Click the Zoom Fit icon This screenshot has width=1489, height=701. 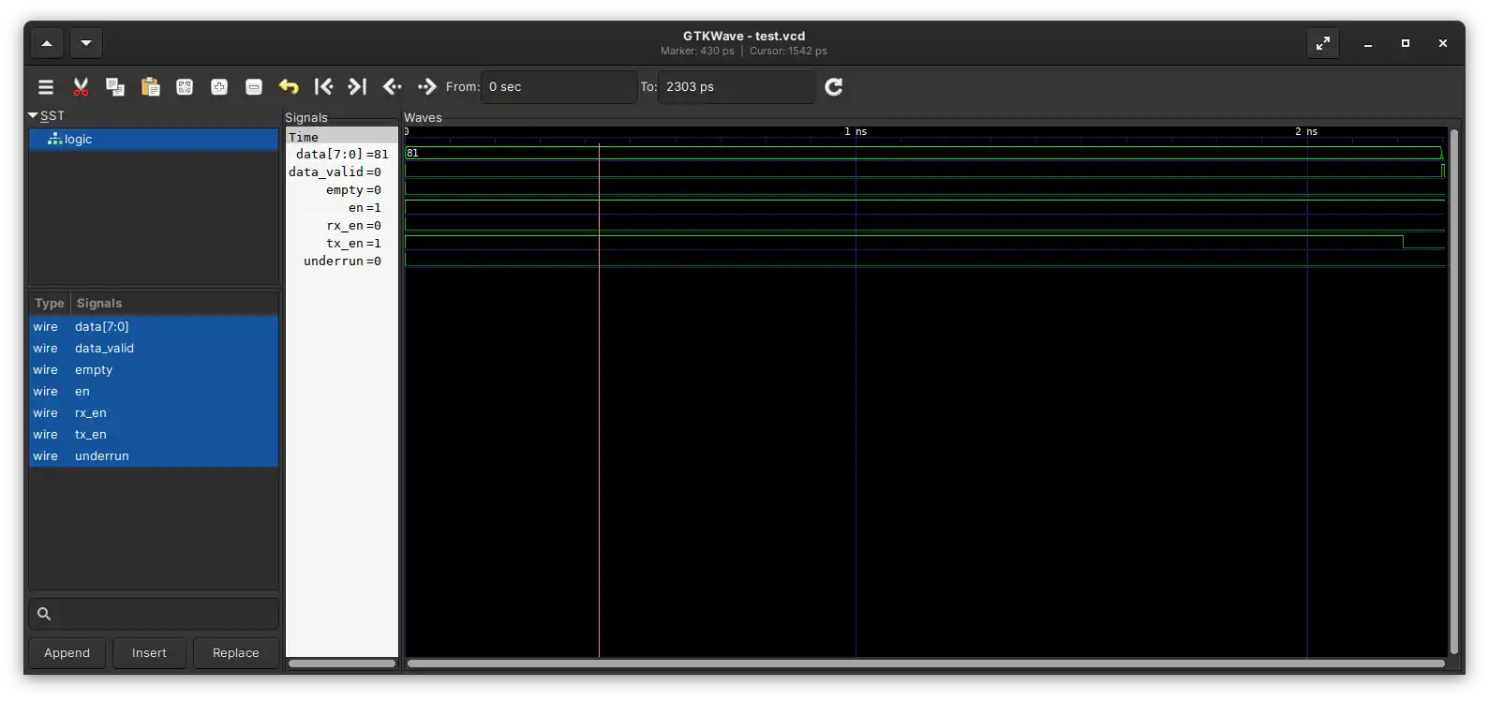click(185, 87)
